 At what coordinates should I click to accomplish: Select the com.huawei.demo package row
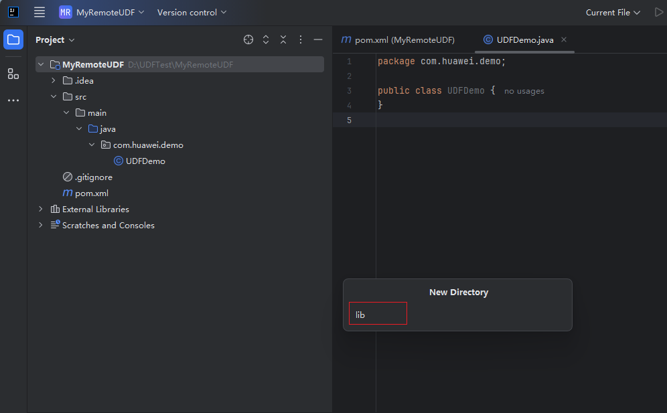click(179, 145)
